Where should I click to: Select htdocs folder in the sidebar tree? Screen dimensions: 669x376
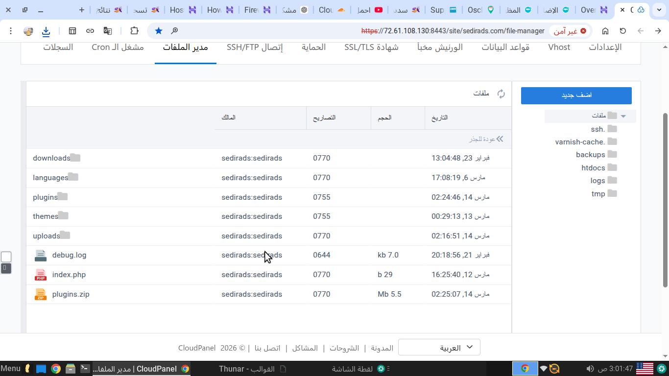tap(593, 167)
